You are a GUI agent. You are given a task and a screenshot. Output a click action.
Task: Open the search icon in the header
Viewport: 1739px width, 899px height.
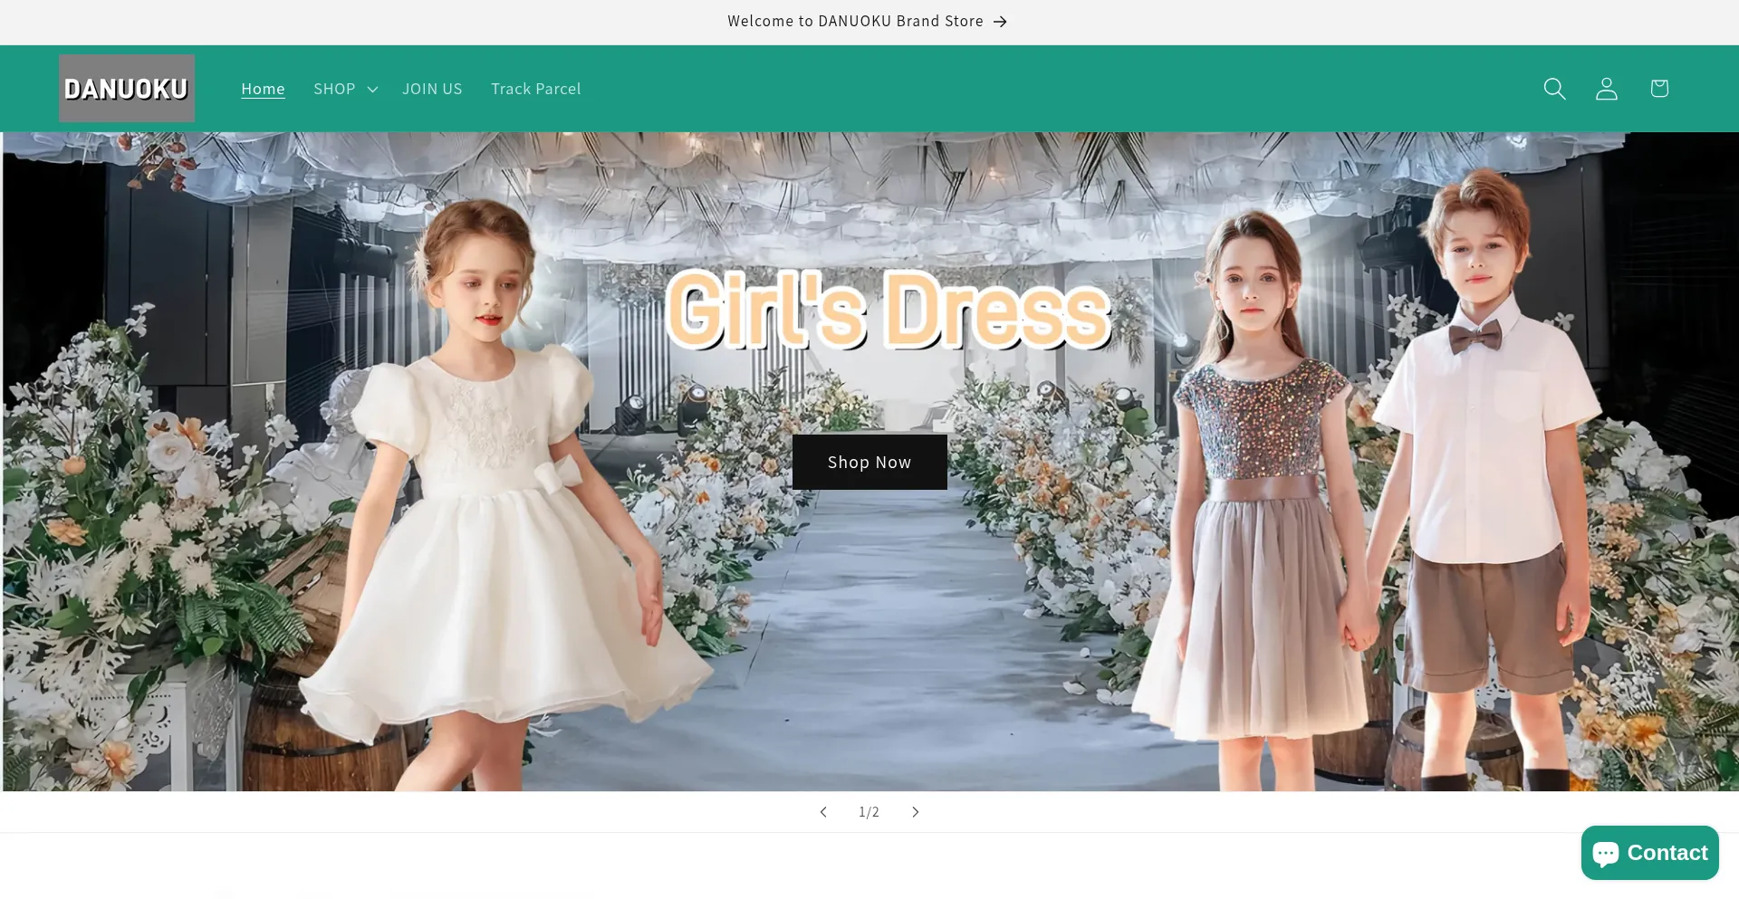coord(1554,89)
